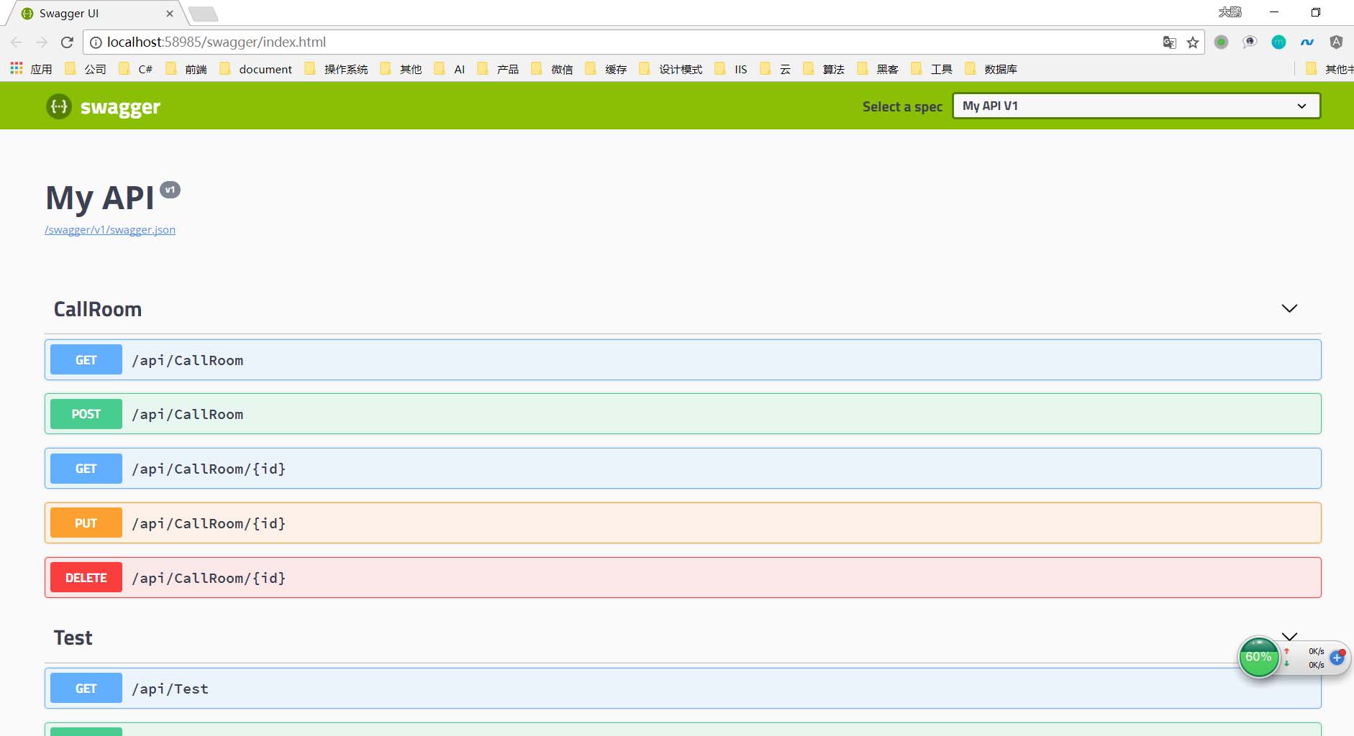Expand GET /api/CallRoom operation
The width and height of the screenshot is (1354, 736).
683,360
